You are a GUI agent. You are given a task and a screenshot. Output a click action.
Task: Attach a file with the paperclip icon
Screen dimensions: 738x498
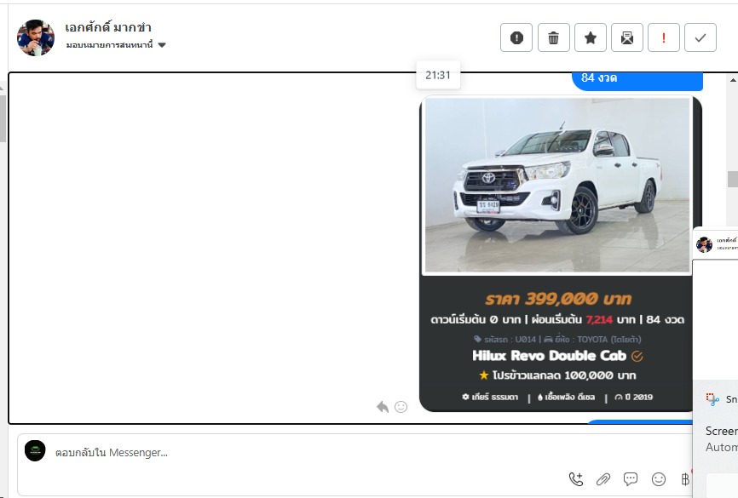click(x=603, y=479)
